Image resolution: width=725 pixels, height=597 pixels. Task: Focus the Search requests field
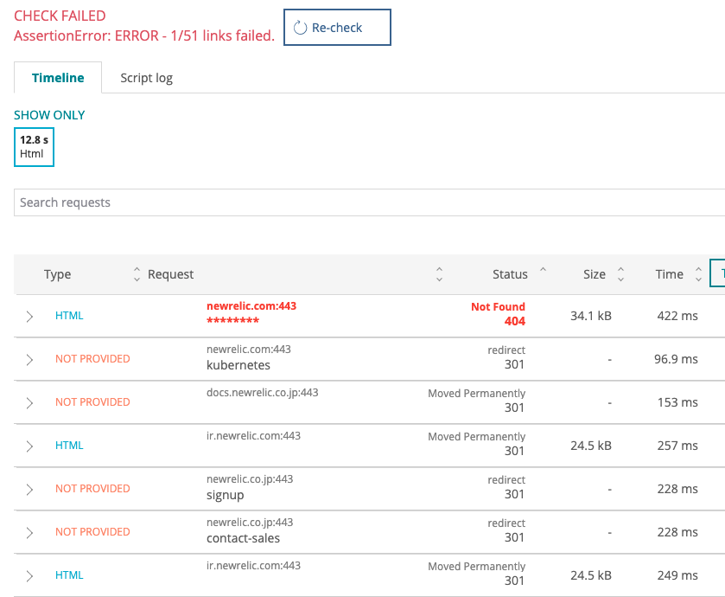point(370,202)
